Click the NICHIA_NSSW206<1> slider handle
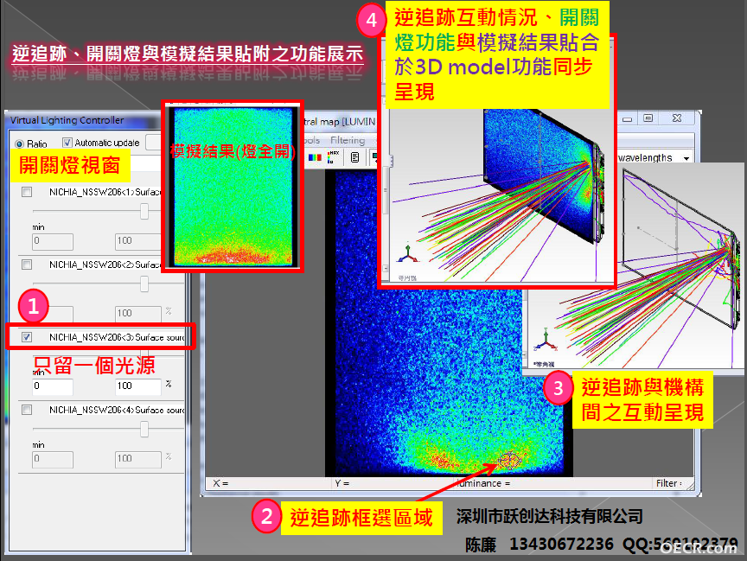The width and height of the screenshot is (747, 561). 144,211
